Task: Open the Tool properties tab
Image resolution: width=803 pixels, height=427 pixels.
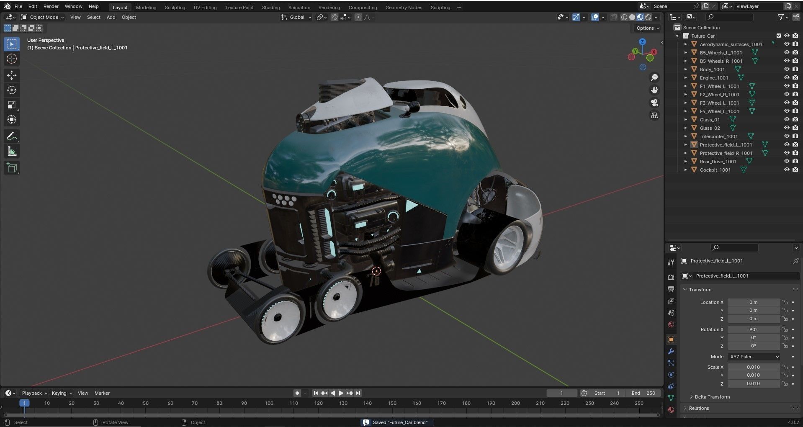Action: (x=671, y=262)
